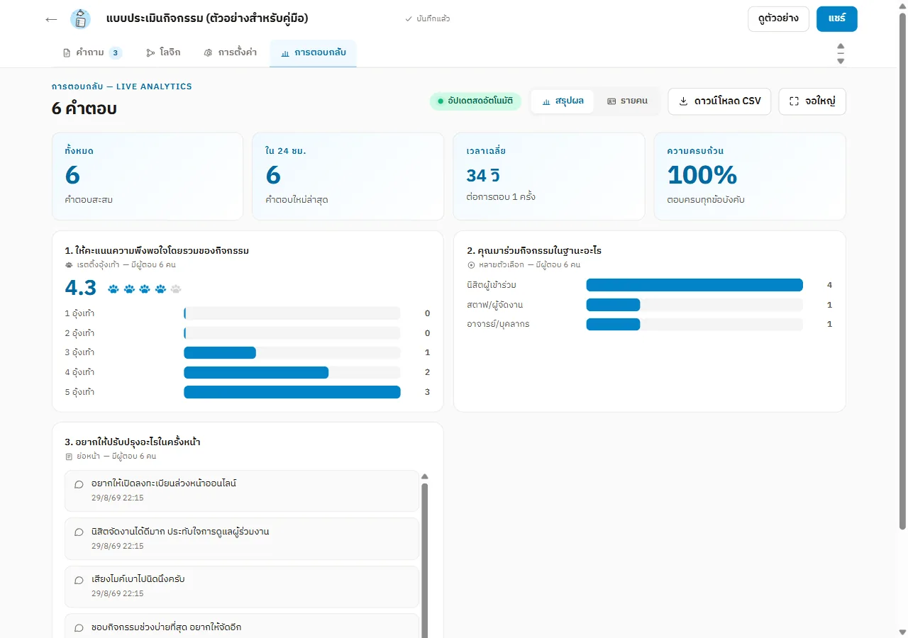
Task: Click the first blue paw rating icon
Action: click(x=113, y=289)
